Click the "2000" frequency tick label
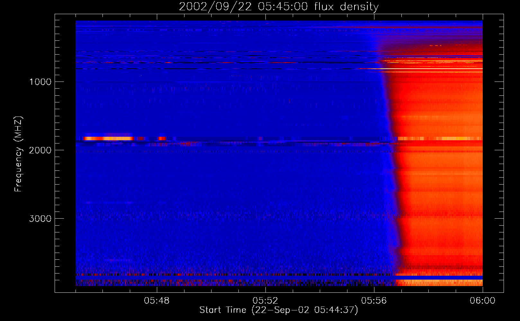This screenshot has width=520, height=321. click(x=40, y=150)
